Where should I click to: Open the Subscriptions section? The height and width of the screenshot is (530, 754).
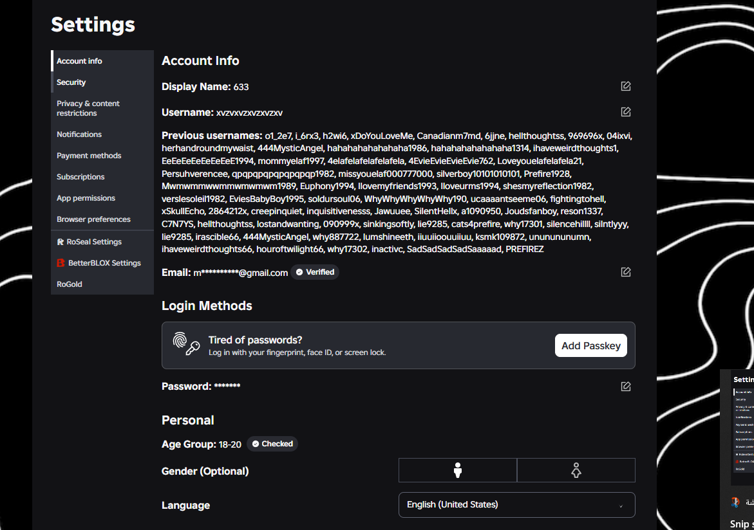80,177
